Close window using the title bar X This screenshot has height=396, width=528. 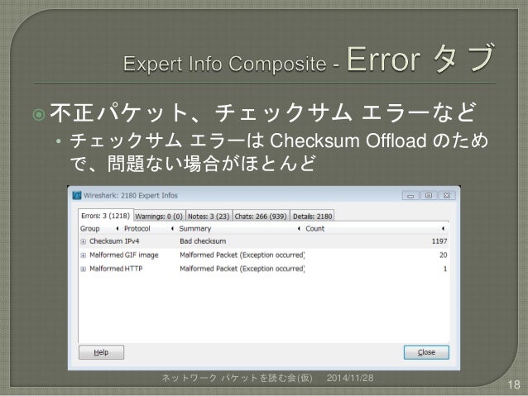(x=447, y=195)
